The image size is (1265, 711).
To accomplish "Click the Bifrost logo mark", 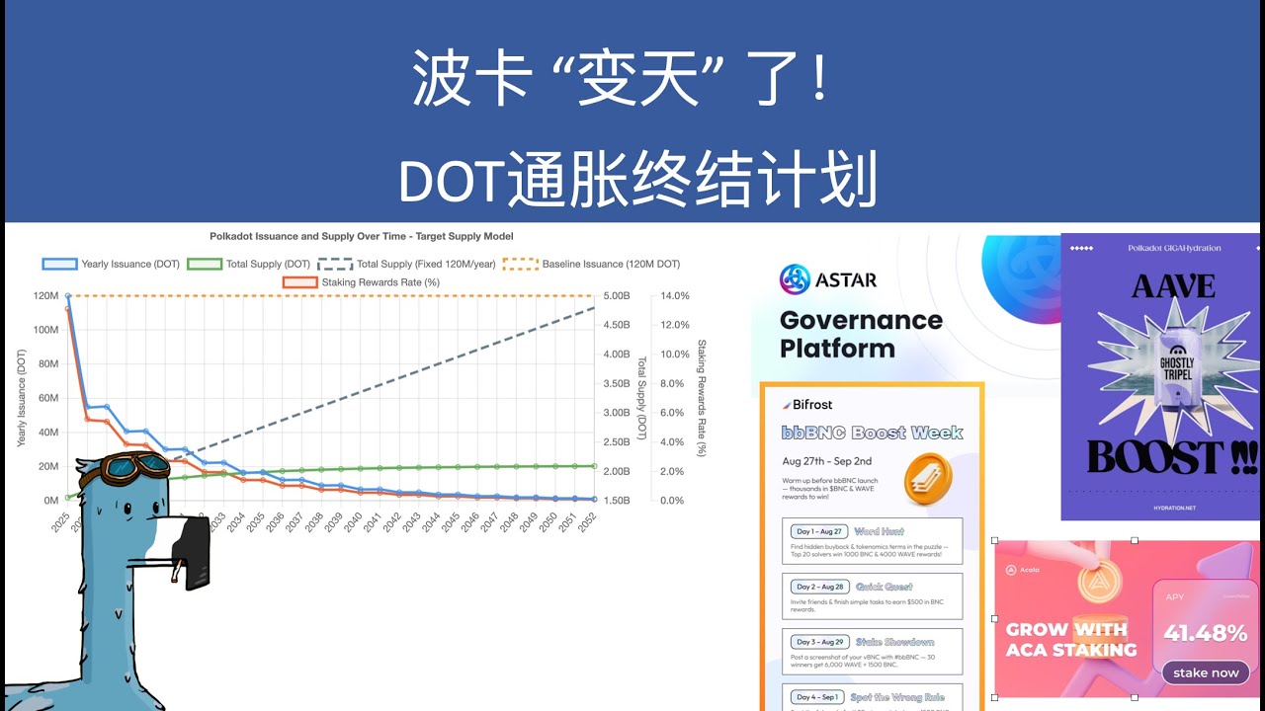I will point(786,405).
